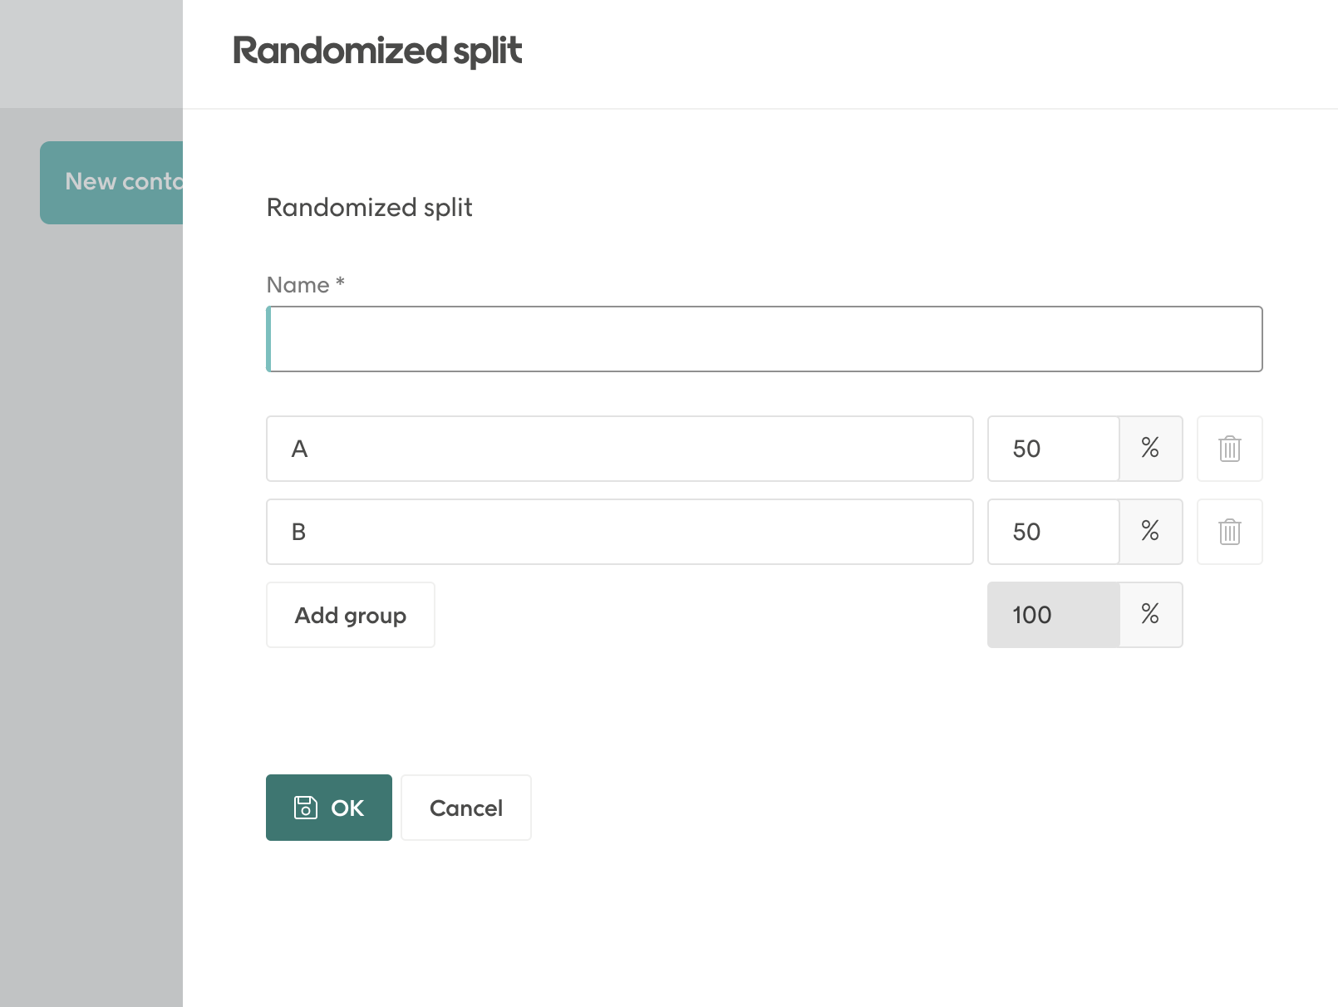1338x1007 pixels.
Task: Click the Randomized split dialog title
Action: (376, 51)
